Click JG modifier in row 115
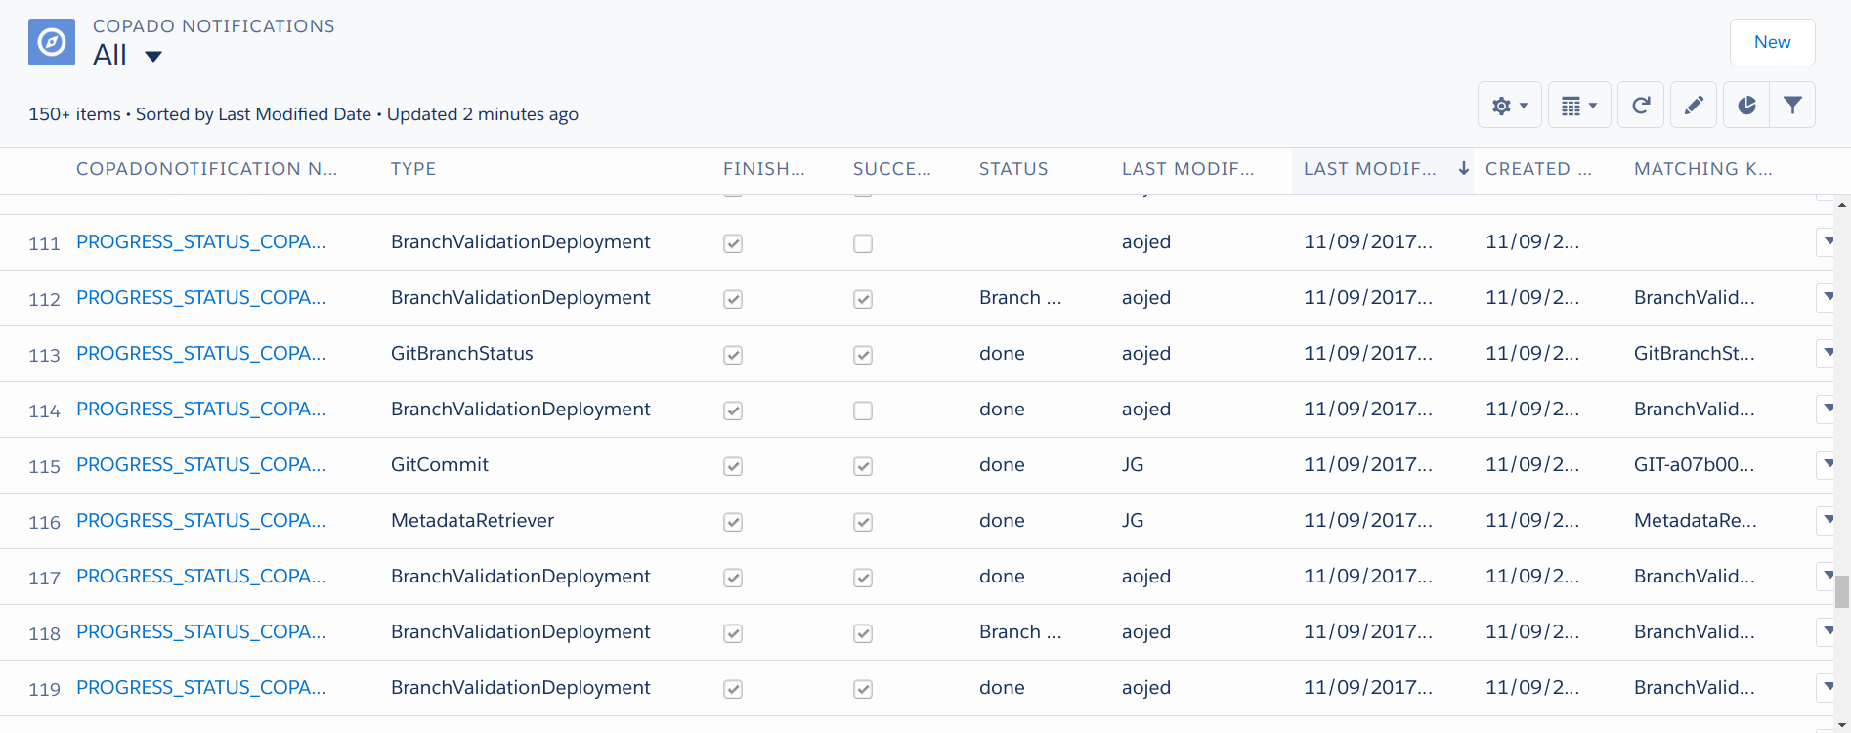The image size is (1851, 733). (x=1133, y=464)
